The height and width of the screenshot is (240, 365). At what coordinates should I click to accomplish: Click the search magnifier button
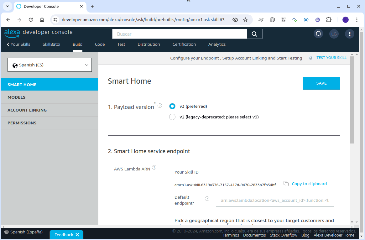click(x=254, y=34)
